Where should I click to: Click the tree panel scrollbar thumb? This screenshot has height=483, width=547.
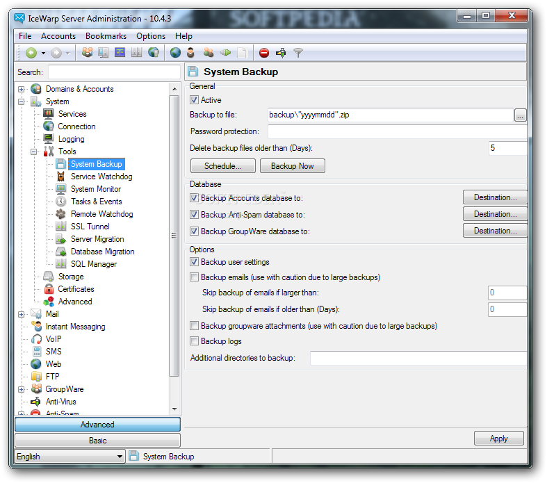click(174, 236)
